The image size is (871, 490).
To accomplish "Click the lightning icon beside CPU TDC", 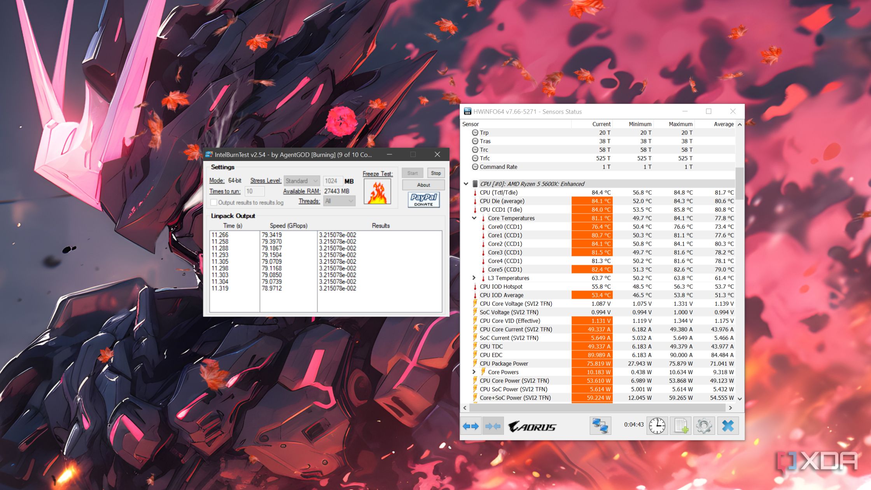I will pyautogui.click(x=475, y=346).
